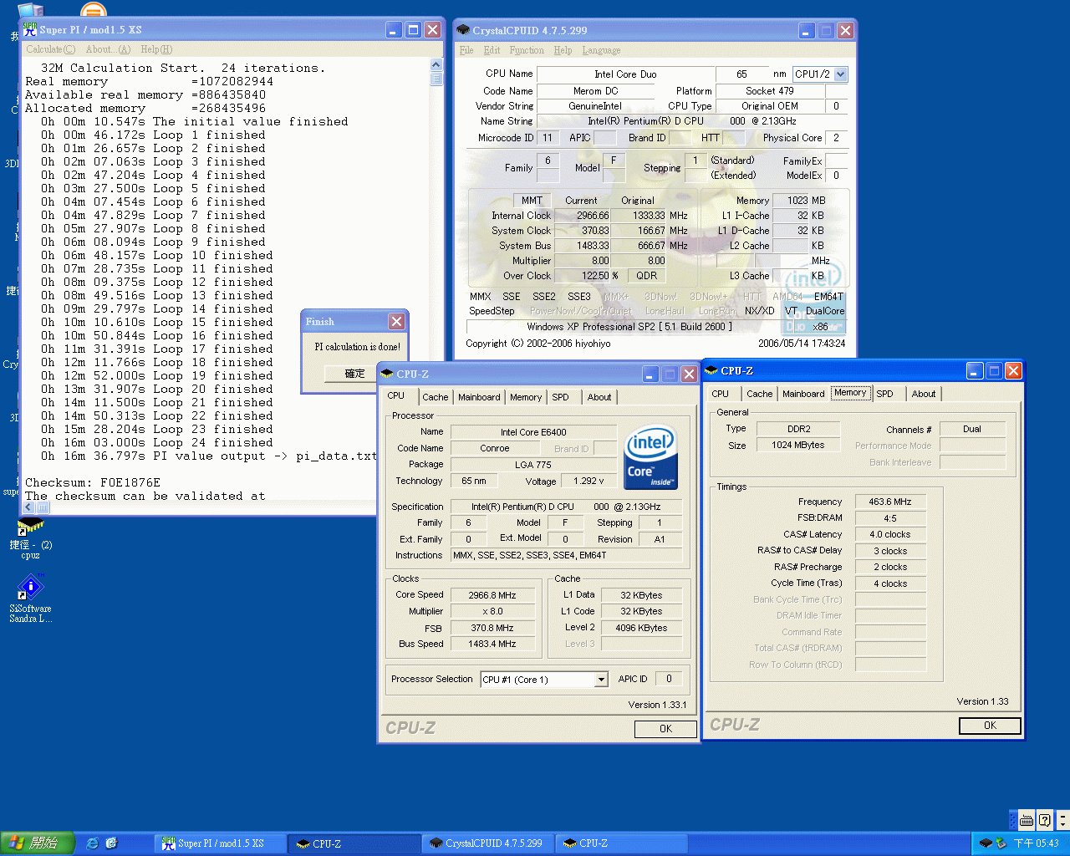Open the About tab in the CPU-Z Timings window
The image size is (1070, 856).
coord(924,394)
